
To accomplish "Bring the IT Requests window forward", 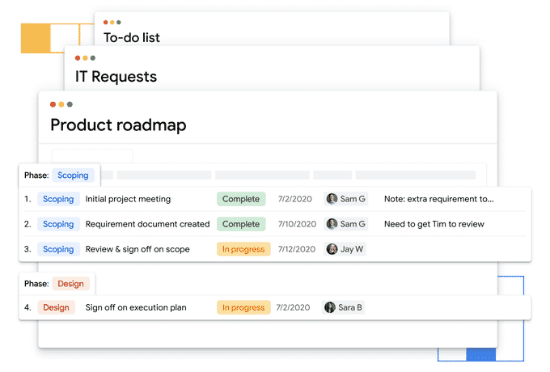I will [x=116, y=78].
